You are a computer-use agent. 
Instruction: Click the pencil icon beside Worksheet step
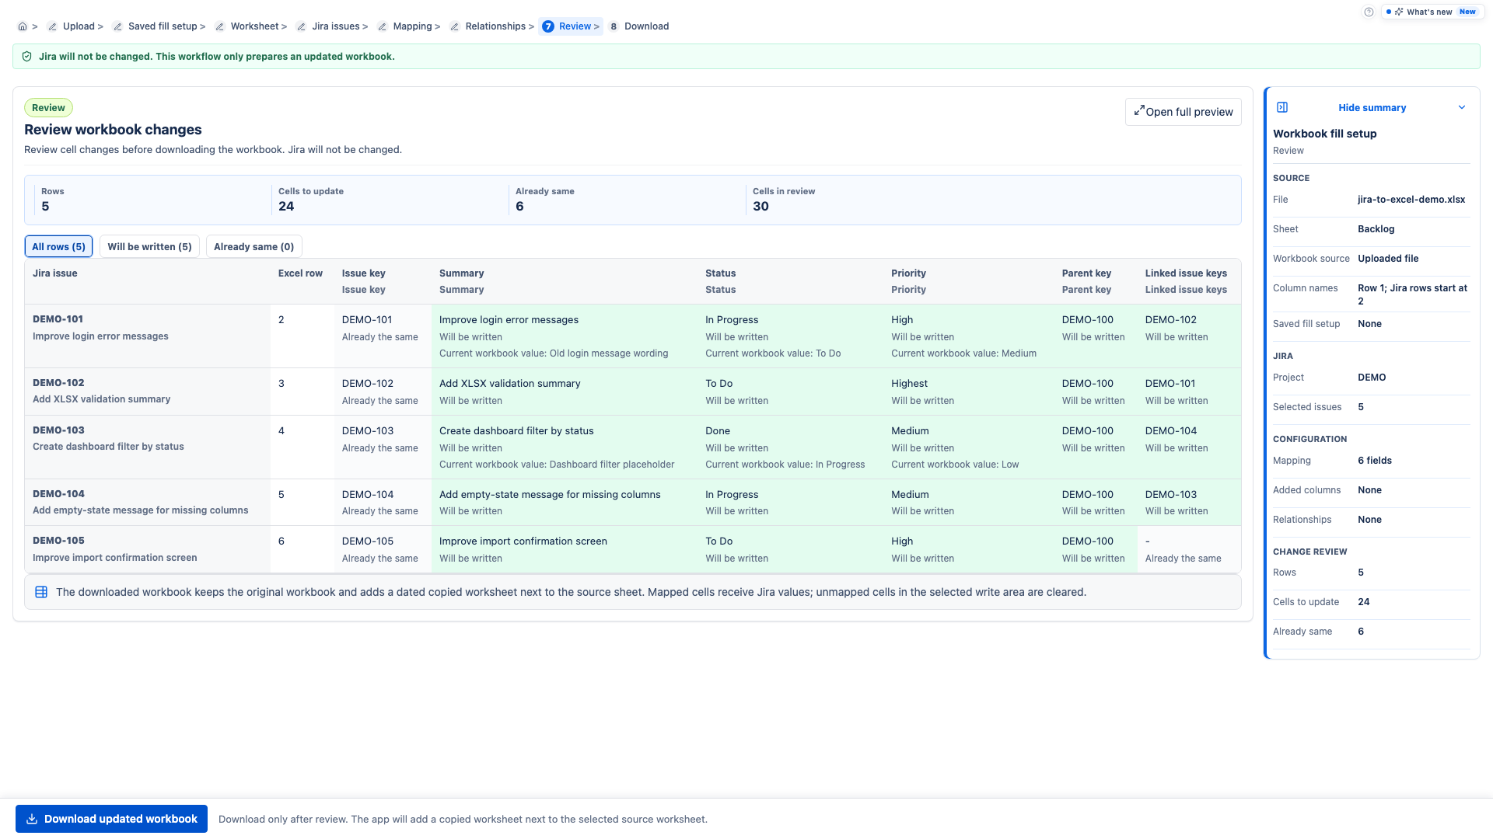click(220, 26)
